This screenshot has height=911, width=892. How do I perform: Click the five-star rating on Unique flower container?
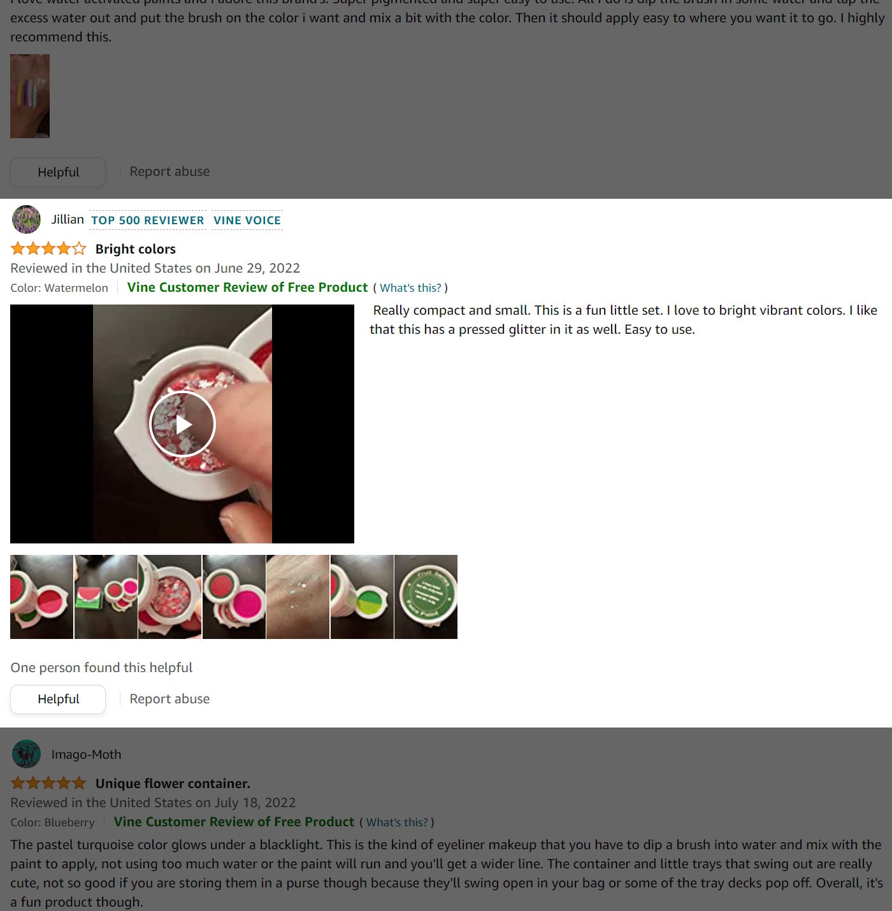[48, 783]
